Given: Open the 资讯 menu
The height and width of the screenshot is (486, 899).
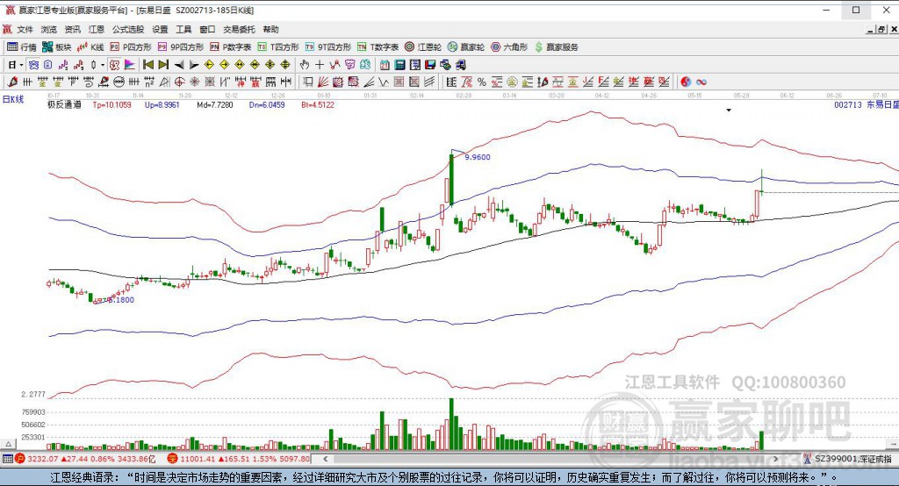Looking at the screenshot, I should (x=72, y=29).
